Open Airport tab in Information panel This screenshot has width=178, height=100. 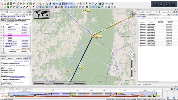point(3,58)
